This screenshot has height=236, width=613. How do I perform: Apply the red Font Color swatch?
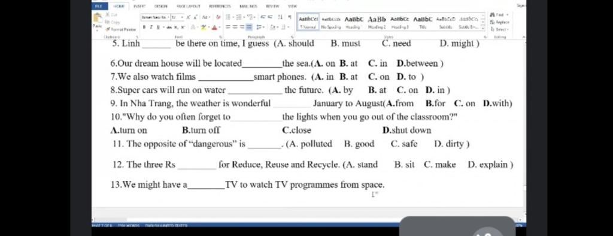215,28
